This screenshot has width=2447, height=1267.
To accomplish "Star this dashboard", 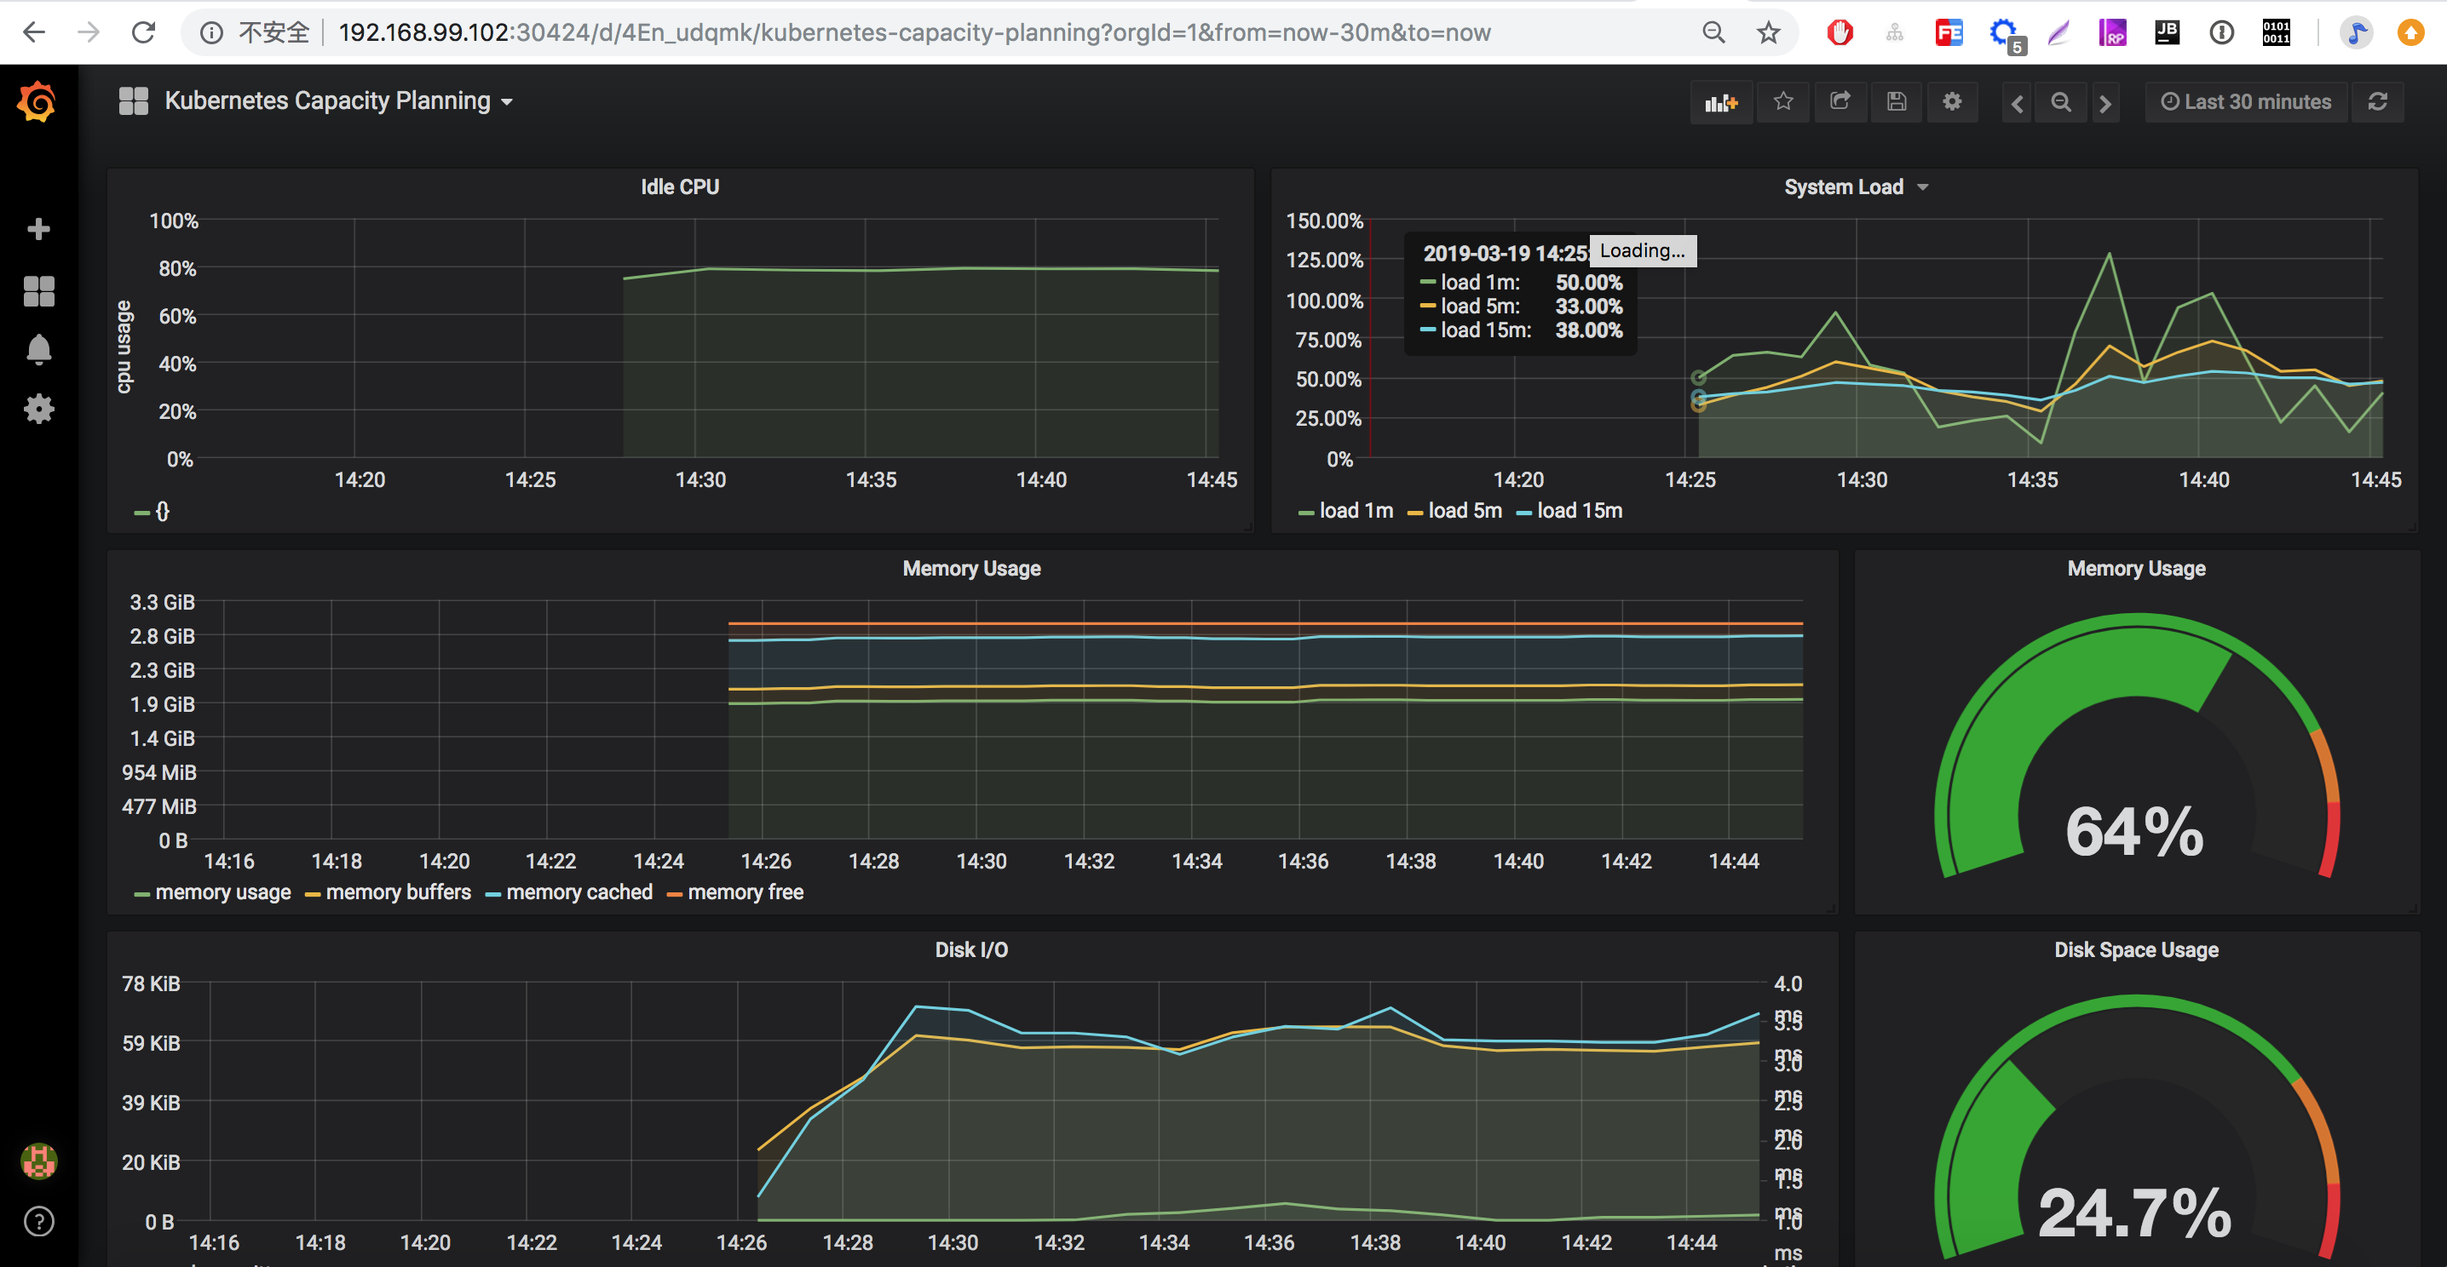I will point(1783,101).
